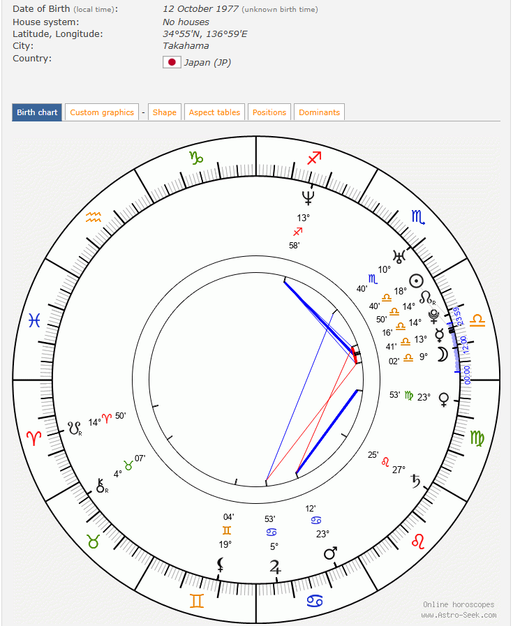Click the Saturn planet glyph

(x=415, y=480)
